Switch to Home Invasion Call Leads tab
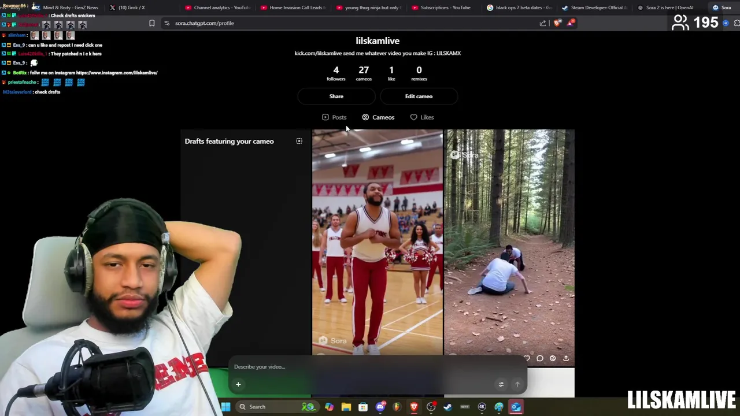The width and height of the screenshot is (740, 416). tap(293, 8)
